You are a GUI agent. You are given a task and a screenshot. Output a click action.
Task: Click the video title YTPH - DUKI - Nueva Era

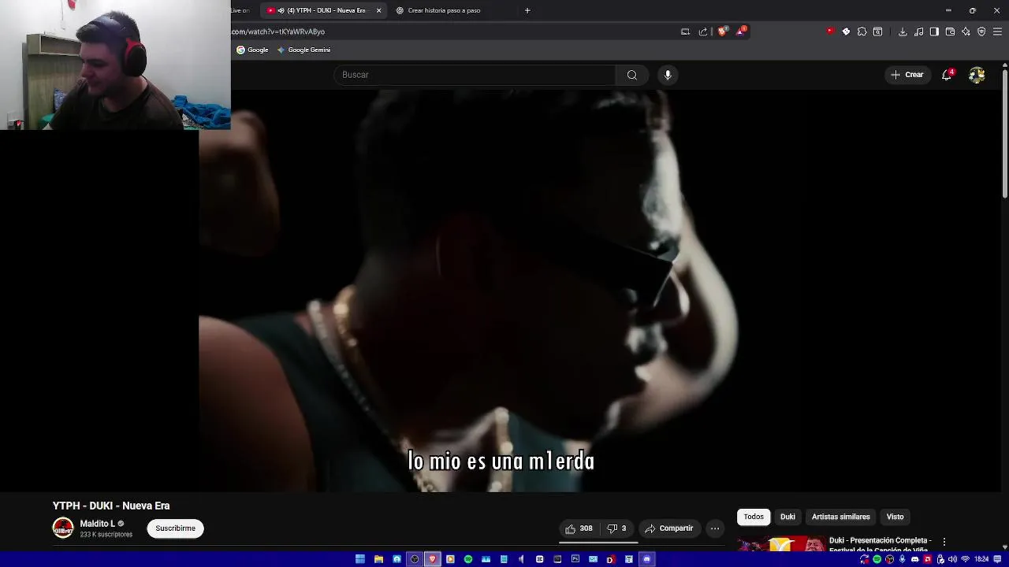111,506
